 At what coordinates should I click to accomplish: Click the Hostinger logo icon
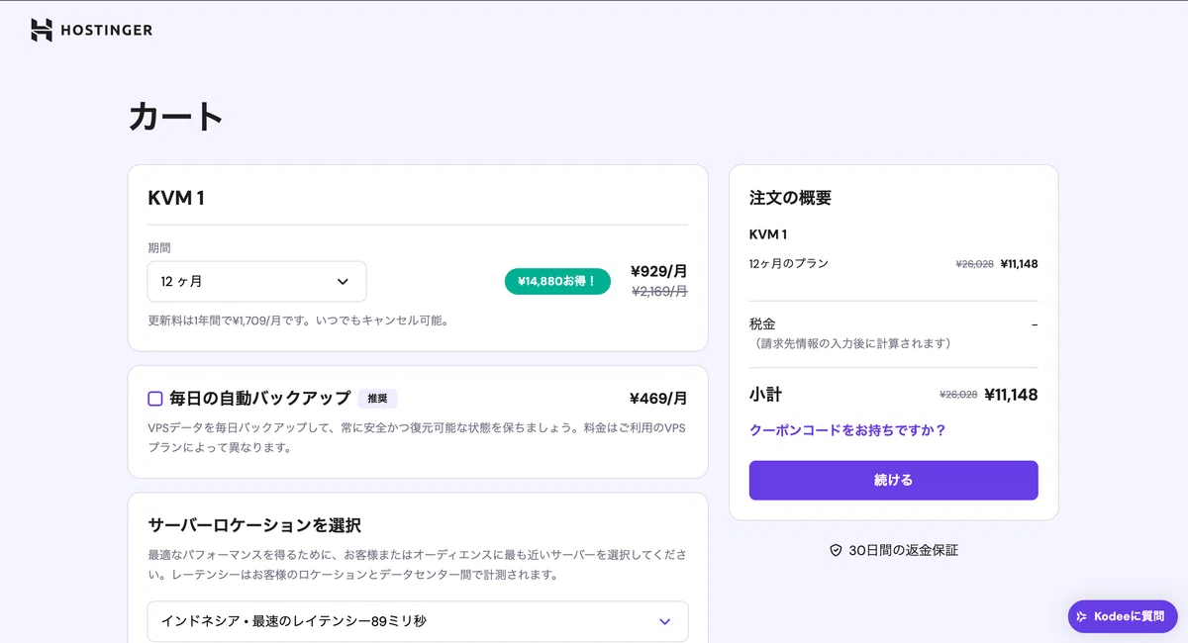(x=42, y=30)
